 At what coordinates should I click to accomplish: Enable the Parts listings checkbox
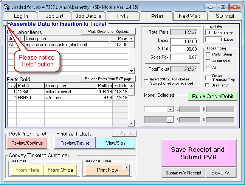click(208, 54)
